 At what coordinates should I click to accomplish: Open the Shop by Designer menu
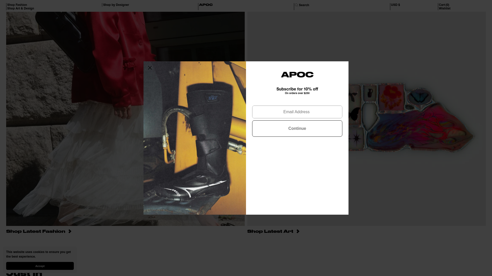coord(116,5)
